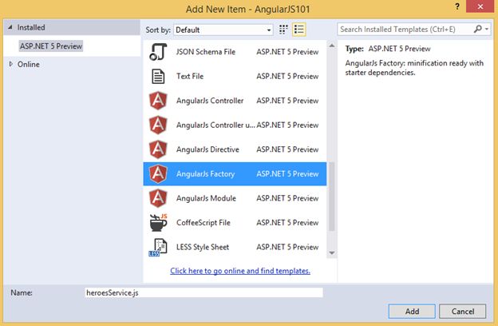
Task: Switch to small icons list view
Action: tap(298, 30)
